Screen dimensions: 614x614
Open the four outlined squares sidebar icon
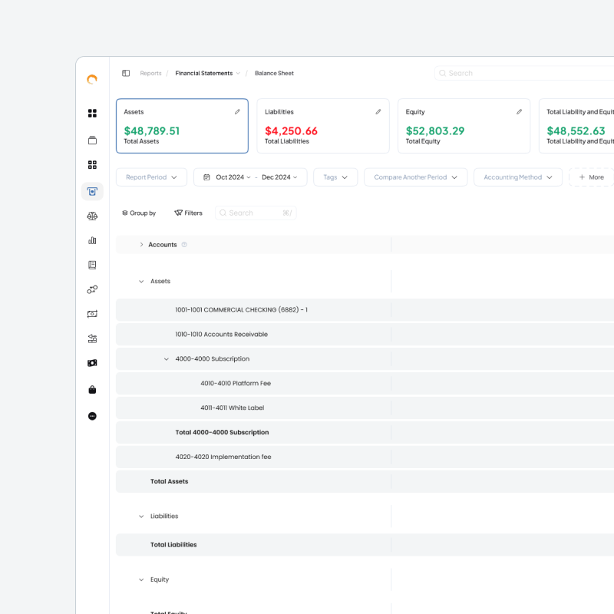point(92,165)
